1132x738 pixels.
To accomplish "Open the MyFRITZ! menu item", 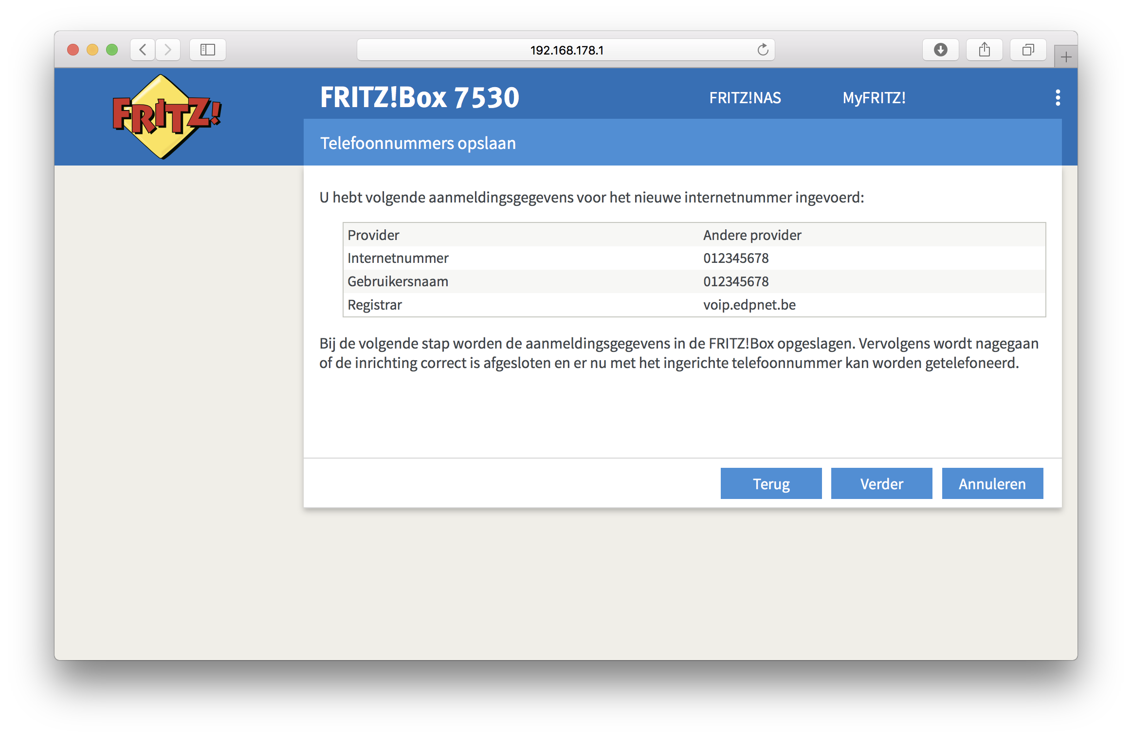I will 874,98.
